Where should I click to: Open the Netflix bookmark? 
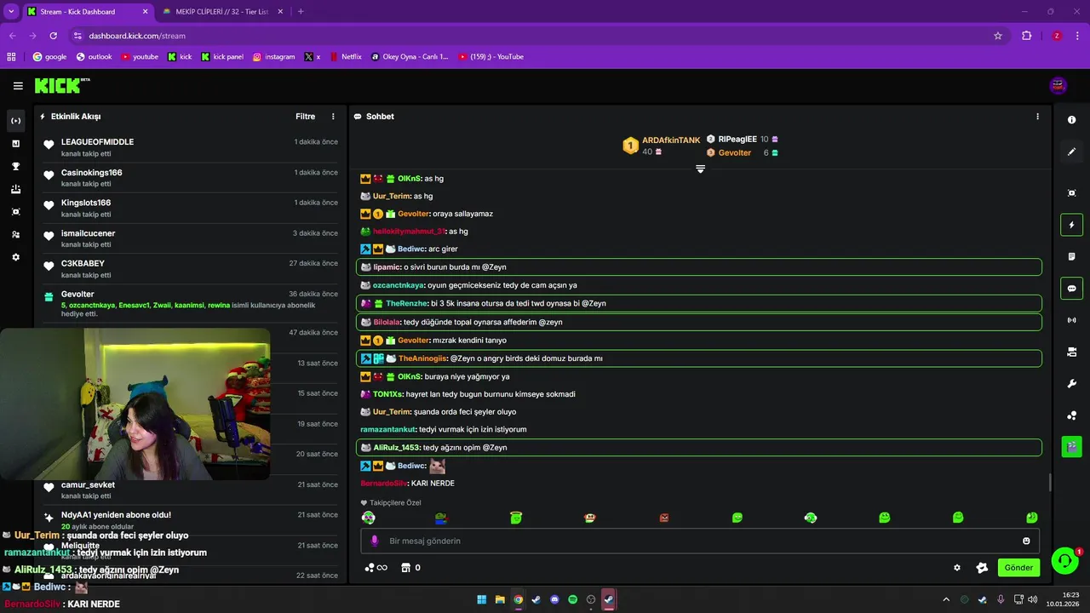click(x=346, y=57)
